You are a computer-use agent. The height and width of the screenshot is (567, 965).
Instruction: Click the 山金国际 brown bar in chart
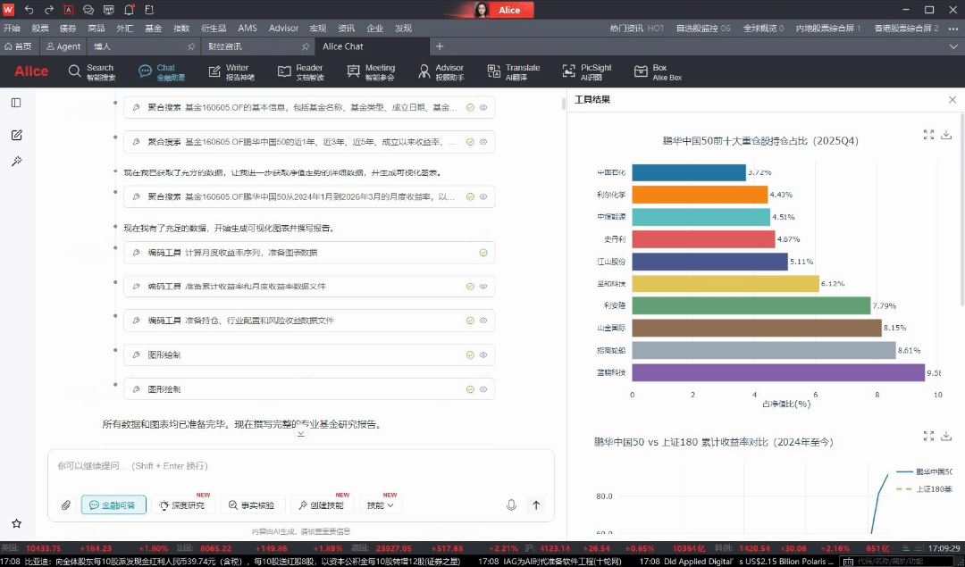[756, 328]
